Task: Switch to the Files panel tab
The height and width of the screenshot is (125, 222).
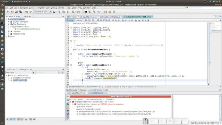Action: click(18, 16)
